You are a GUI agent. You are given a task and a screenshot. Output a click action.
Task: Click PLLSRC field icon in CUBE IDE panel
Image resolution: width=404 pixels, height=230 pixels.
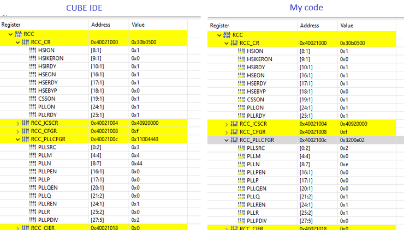coord(33,147)
